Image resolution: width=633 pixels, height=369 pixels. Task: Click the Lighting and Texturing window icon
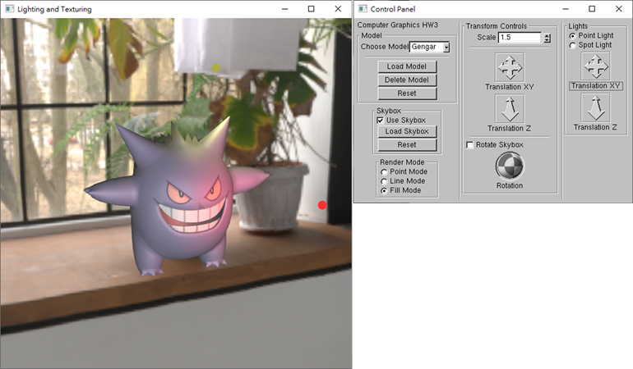pyautogui.click(x=9, y=9)
